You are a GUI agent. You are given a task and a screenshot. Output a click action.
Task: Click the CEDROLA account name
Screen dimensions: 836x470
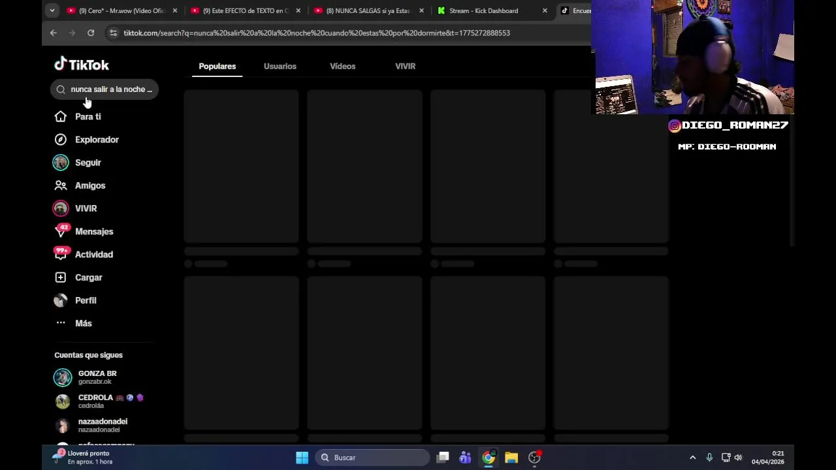click(x=95, y=398)
